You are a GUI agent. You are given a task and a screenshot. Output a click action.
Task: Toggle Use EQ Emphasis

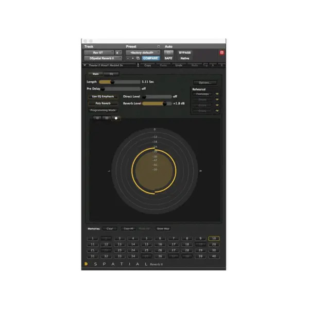click(103, 96)
